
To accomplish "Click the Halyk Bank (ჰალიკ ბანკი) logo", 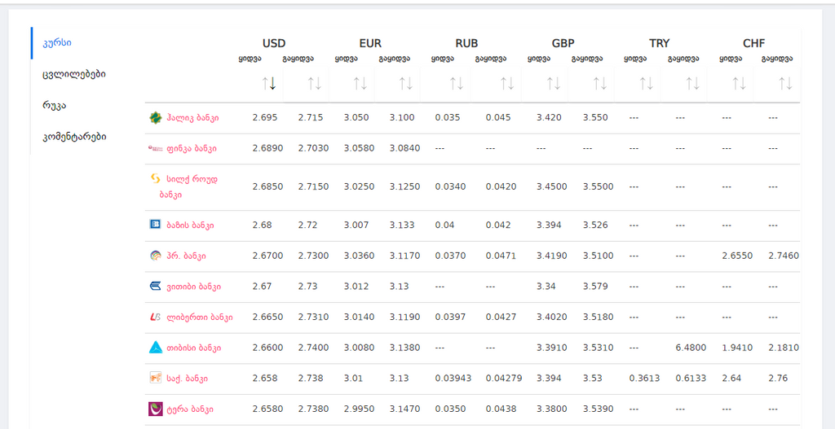I will pyautogui.click(x=155, y=117).
